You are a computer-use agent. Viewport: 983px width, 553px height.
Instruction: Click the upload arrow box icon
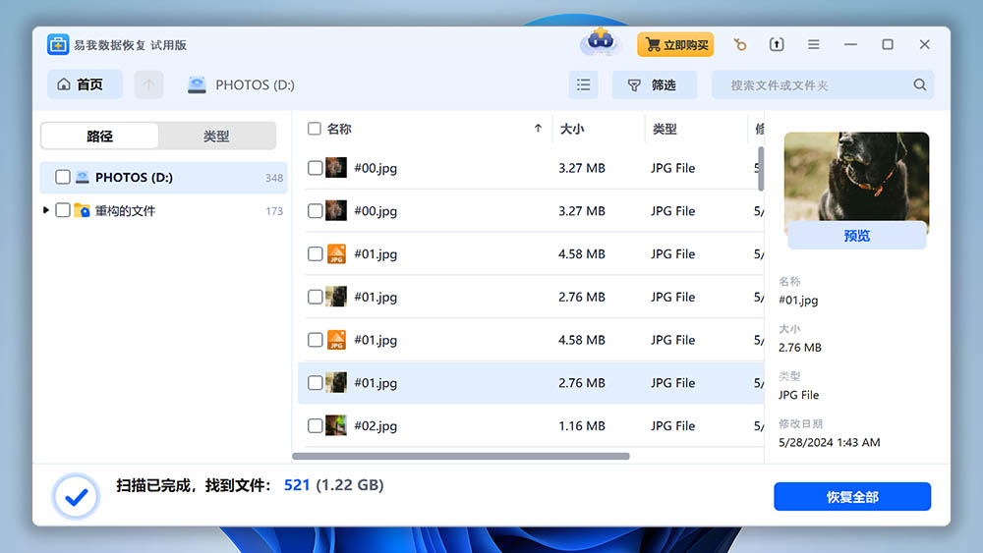[x=777, y=44]
